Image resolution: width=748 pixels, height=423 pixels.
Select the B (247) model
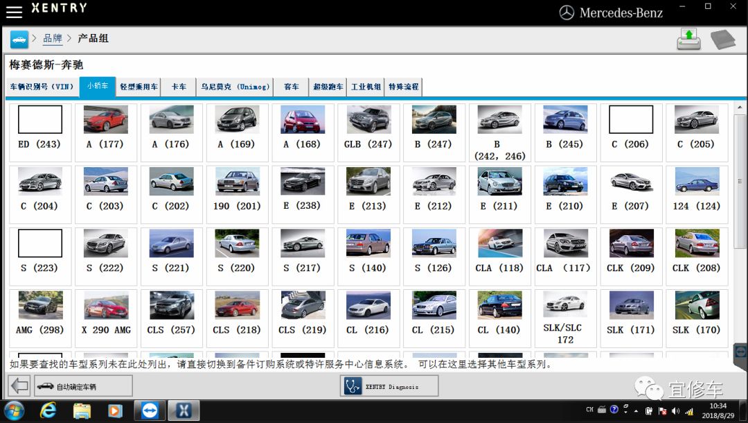coord(434,132)
